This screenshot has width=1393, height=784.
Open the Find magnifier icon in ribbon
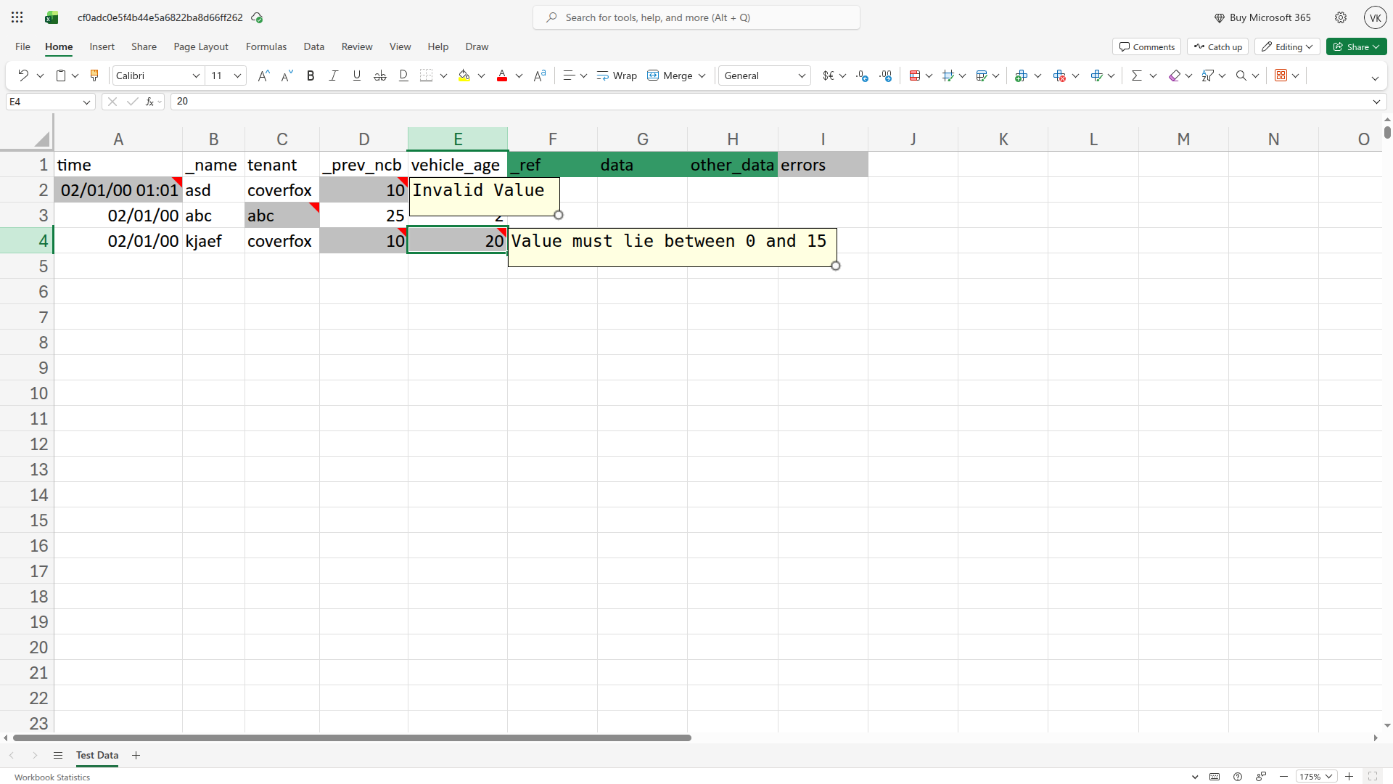click(x=1241, y=75)
